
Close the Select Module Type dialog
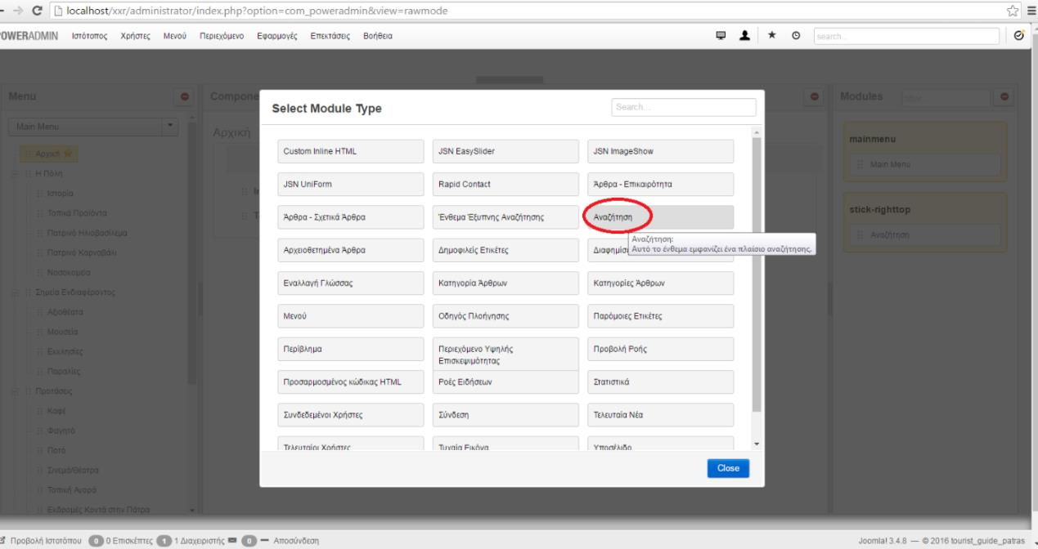[728, 468]
